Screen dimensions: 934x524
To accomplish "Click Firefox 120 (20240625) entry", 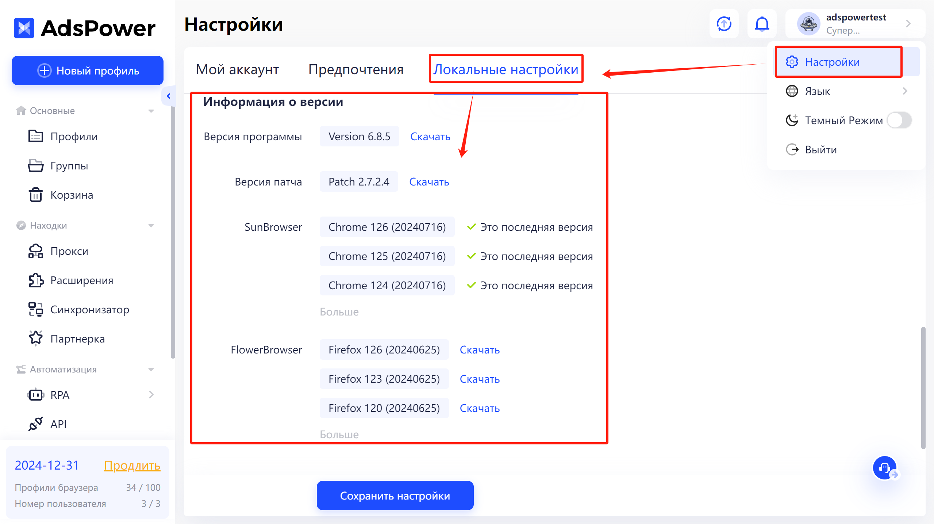I will point(384,408).
